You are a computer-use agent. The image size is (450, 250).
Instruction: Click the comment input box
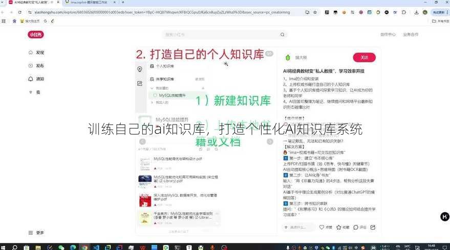tap(299, 227)
